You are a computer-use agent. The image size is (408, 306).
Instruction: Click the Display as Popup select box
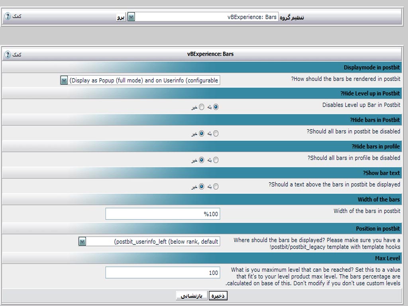(140, 80)
